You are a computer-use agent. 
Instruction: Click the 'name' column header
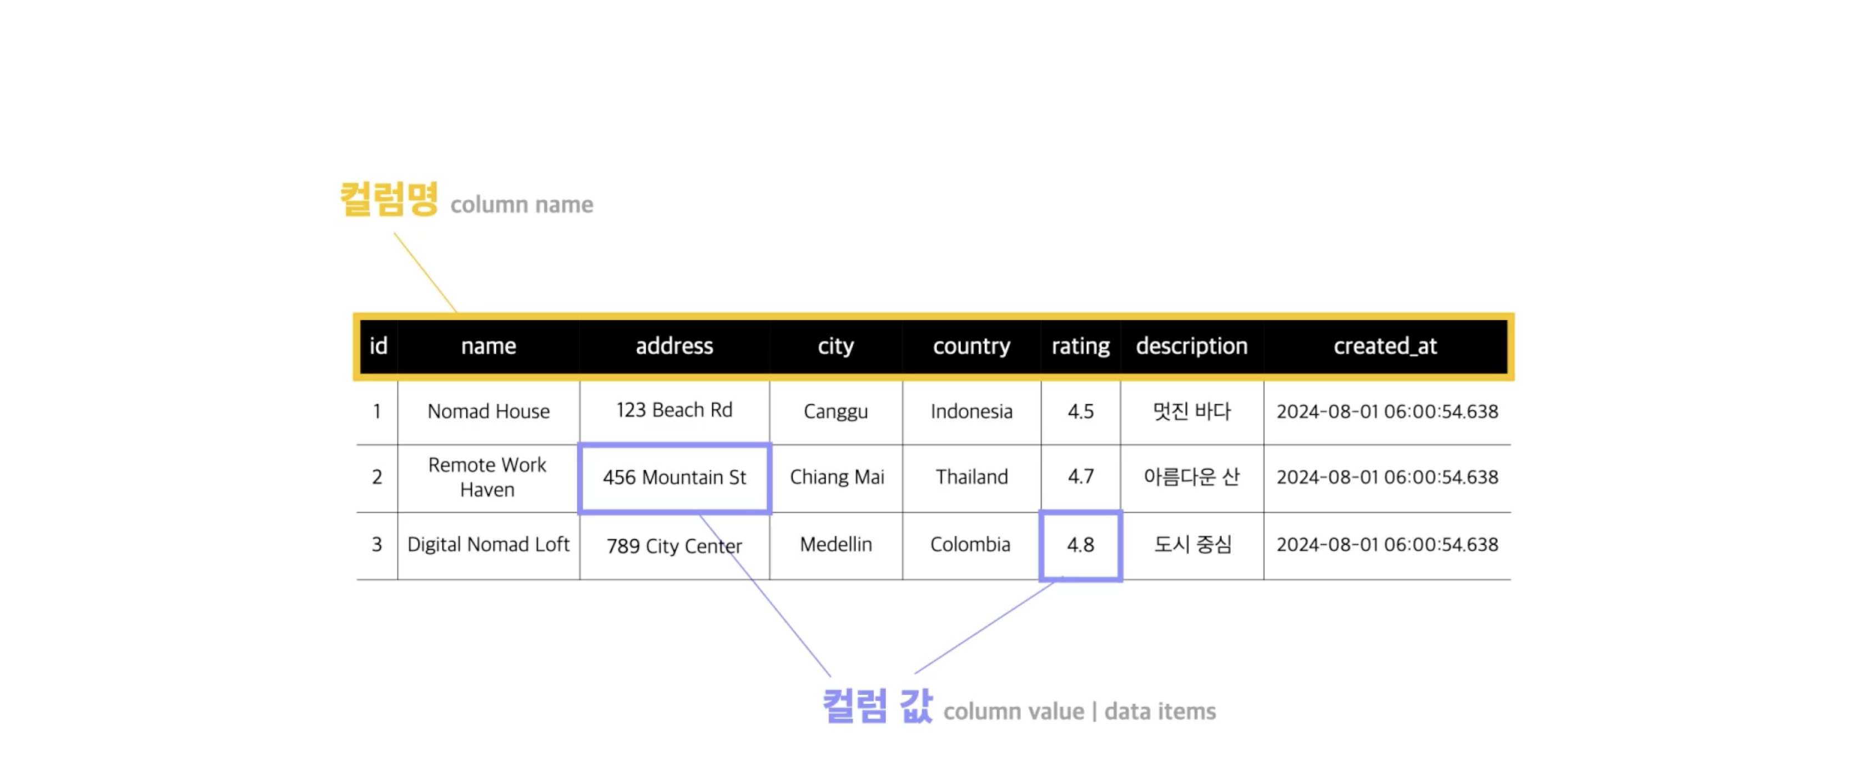(489, 346)
